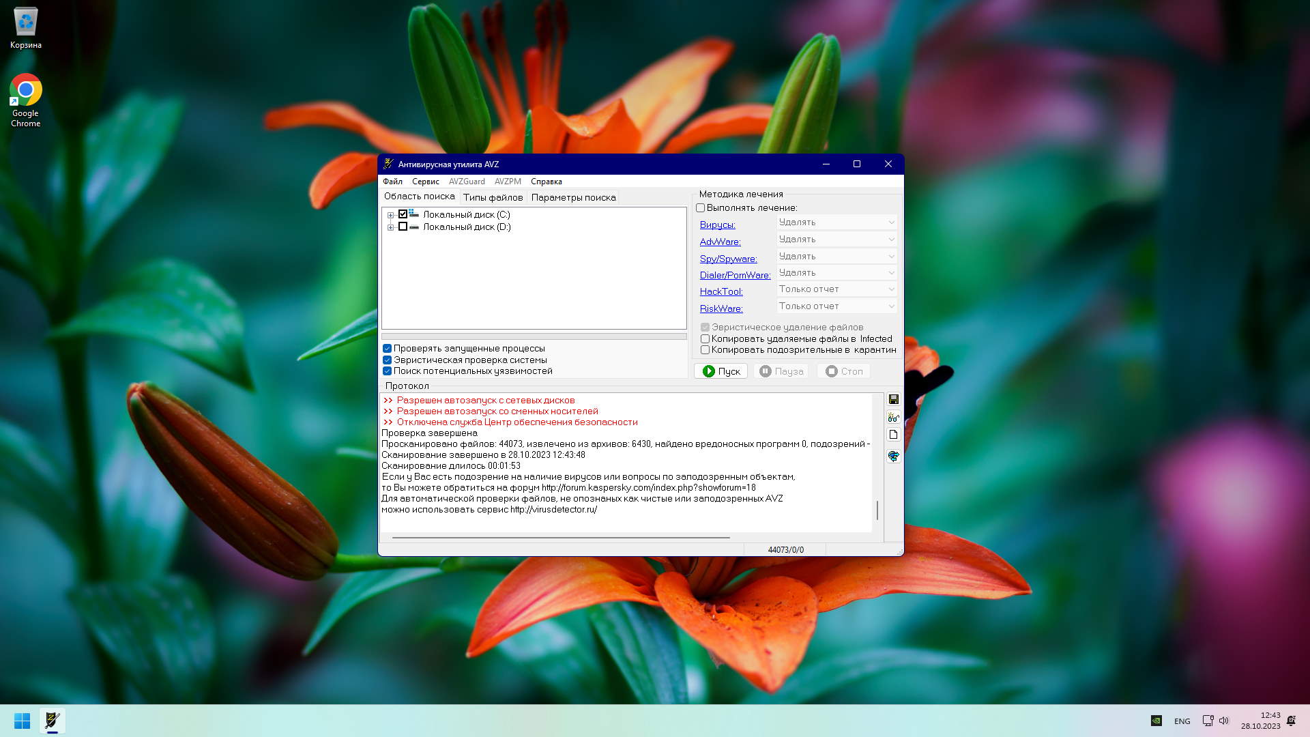Open the RiskWare action dropdown
Screen dimensions: 1310x737
[x=836, y=306]
